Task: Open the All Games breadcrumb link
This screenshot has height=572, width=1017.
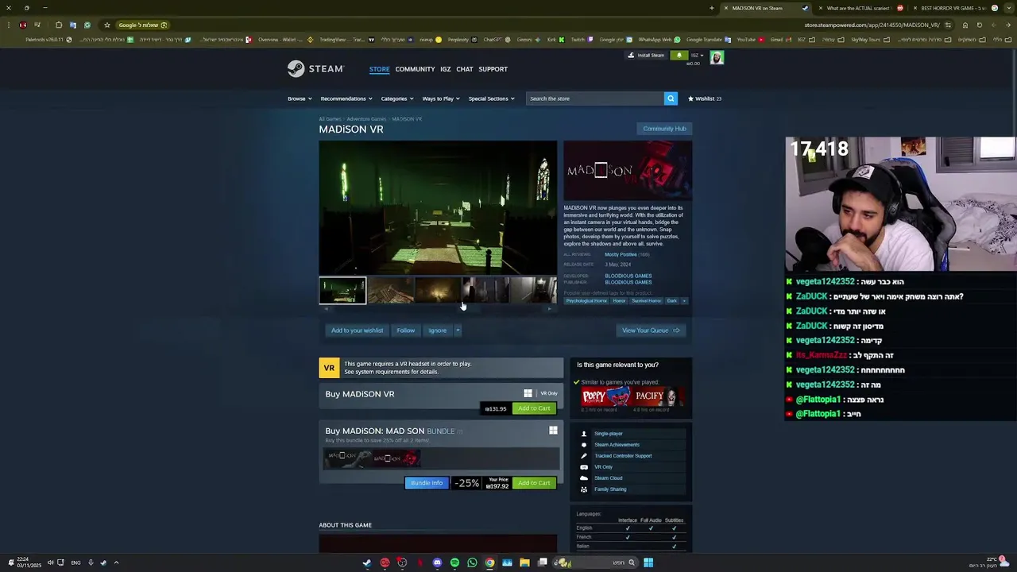Action: tap(330, 119)
